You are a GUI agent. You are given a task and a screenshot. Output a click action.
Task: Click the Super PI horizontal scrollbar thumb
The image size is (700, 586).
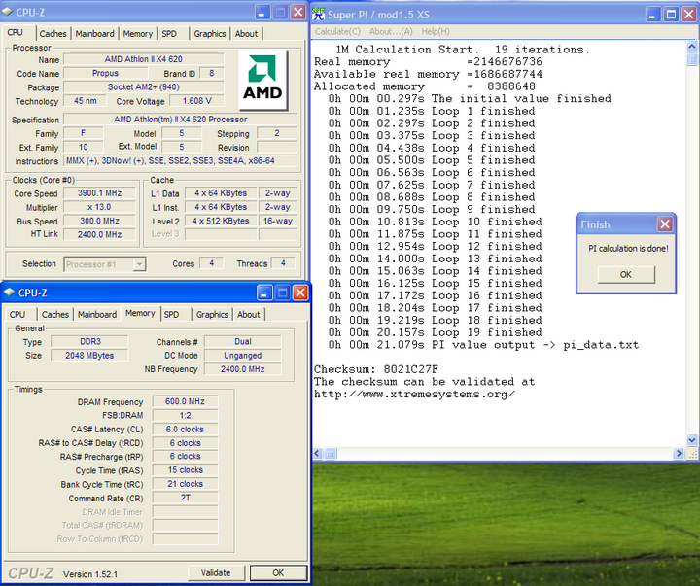click(331, 454)
